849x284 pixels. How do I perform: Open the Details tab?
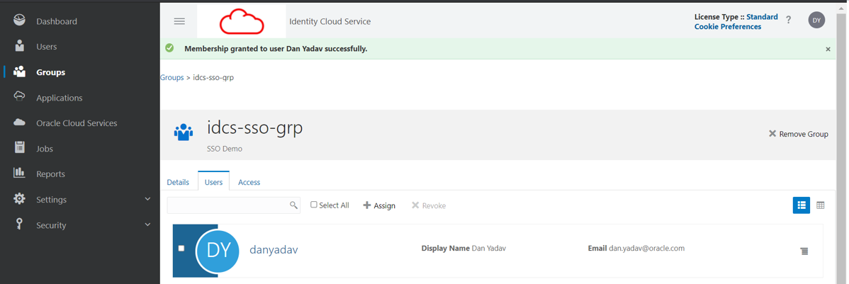click(178, 182)
